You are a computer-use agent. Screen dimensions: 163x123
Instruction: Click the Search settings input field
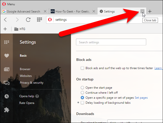point(111,42)
